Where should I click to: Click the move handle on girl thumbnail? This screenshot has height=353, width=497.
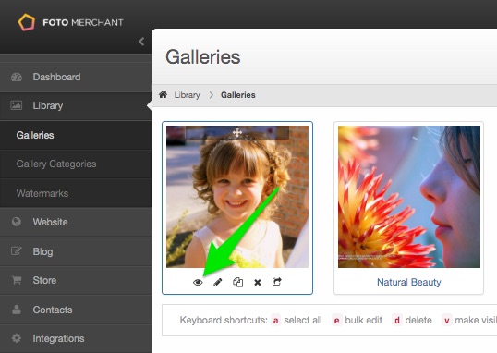tap(237, 132)
